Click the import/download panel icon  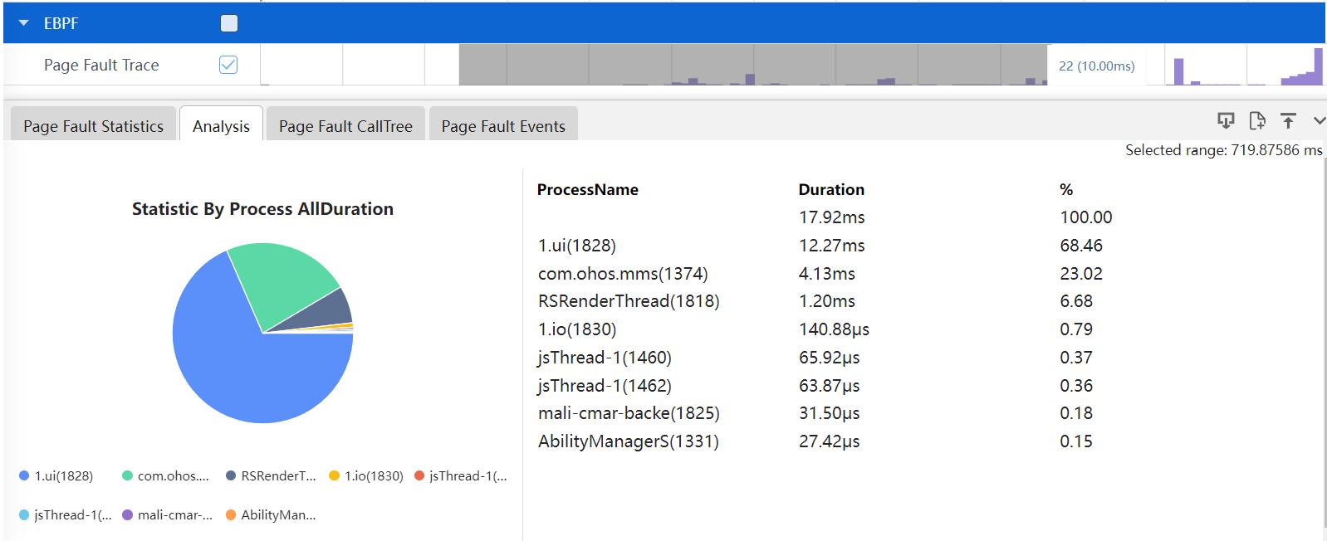(x=1226, y=121)
